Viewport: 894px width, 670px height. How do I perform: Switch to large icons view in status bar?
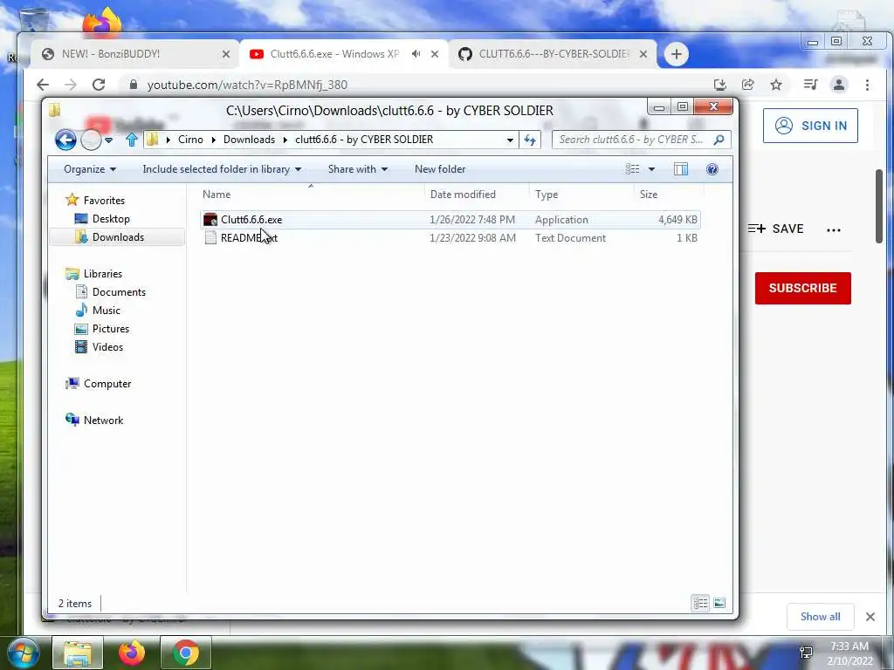(719, 603)
